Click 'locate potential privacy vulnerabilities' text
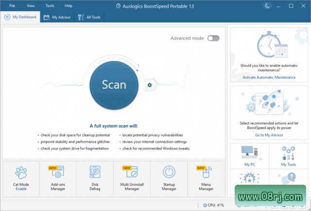The width and height of the screenshot is (311, 211). click(x=153, y=135)
